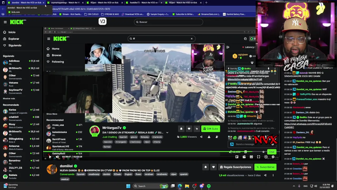
Task: Toggle picture-in-picture mini player icon
Action: 237,157
